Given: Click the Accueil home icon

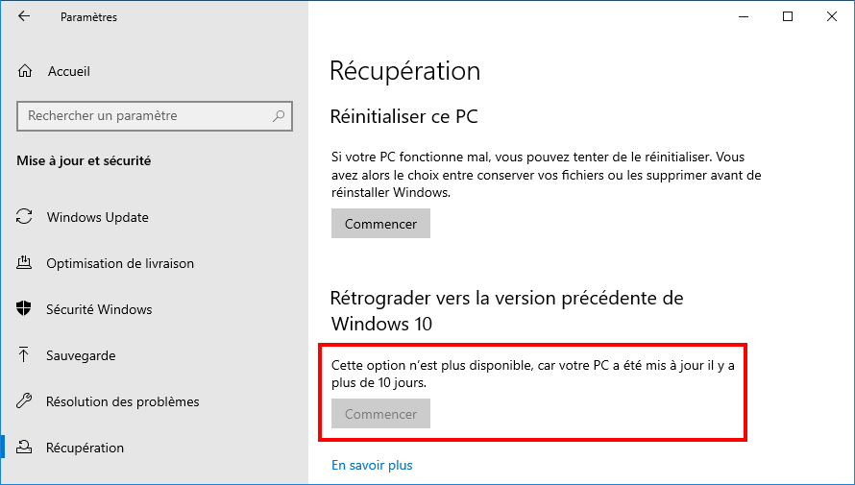Looking at the screenshot, I should point(25,71).
